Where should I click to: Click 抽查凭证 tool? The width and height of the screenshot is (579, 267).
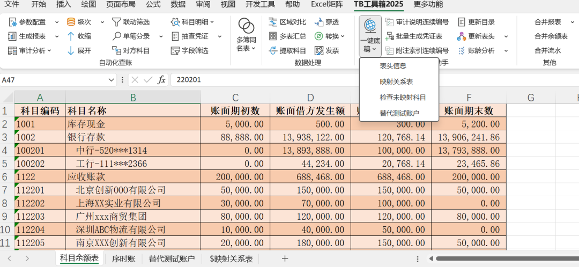tap(189, 36)
